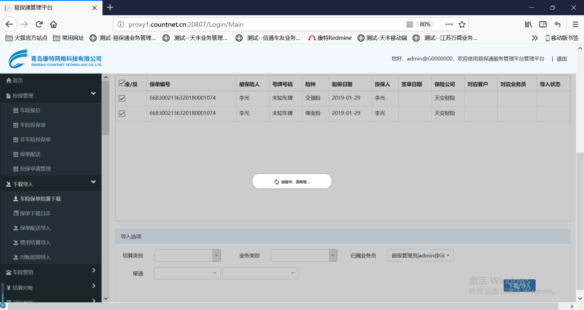This screenshot has height=310, width=584.
Task: Click the 退出 logout link
Action: click(x=561, y=59)
